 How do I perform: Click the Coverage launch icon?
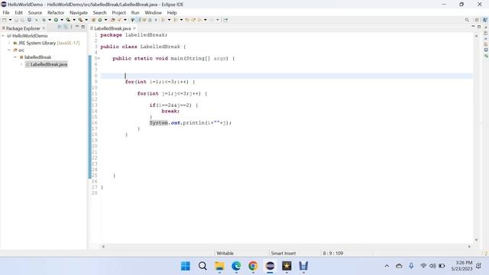[68, 20]
